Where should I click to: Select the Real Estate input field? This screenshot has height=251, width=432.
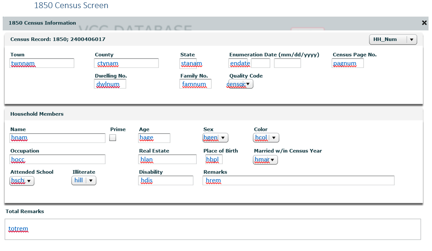[x=167, y=159]
